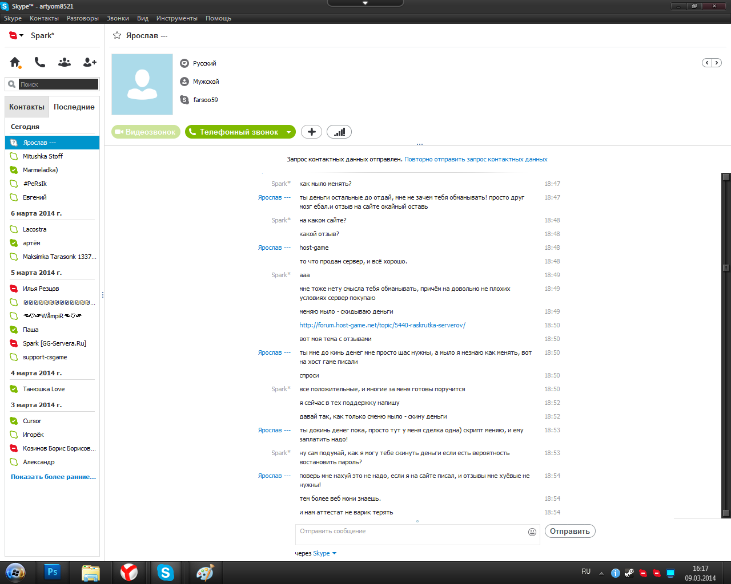Click the plus add button in call bar
The image size is (731, 584).
point(311,132)
